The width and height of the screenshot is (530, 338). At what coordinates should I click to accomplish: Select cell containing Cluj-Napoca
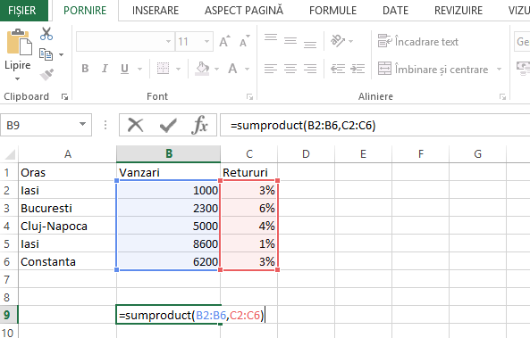click(x=68, y=226)
